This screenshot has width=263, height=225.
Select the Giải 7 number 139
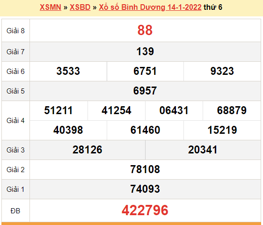(x=145, y=51)
